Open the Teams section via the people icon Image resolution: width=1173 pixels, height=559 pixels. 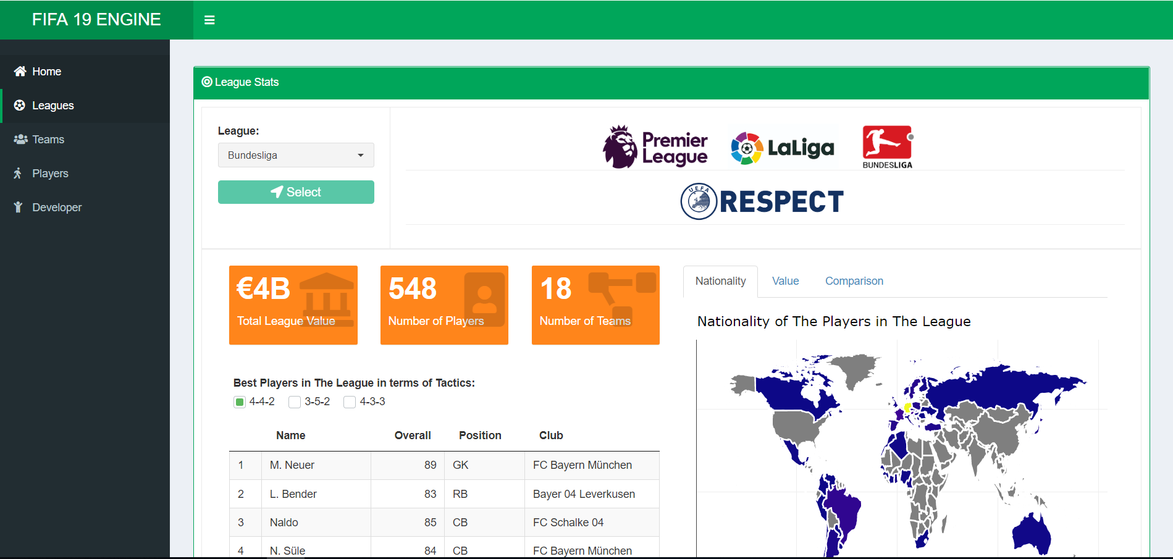(x=19, y=139)
